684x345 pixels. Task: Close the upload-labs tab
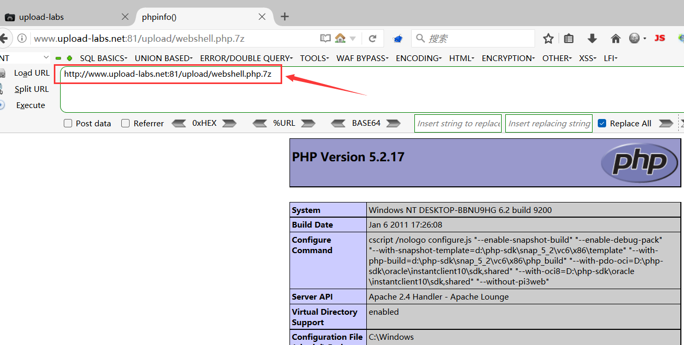(125, 17)
